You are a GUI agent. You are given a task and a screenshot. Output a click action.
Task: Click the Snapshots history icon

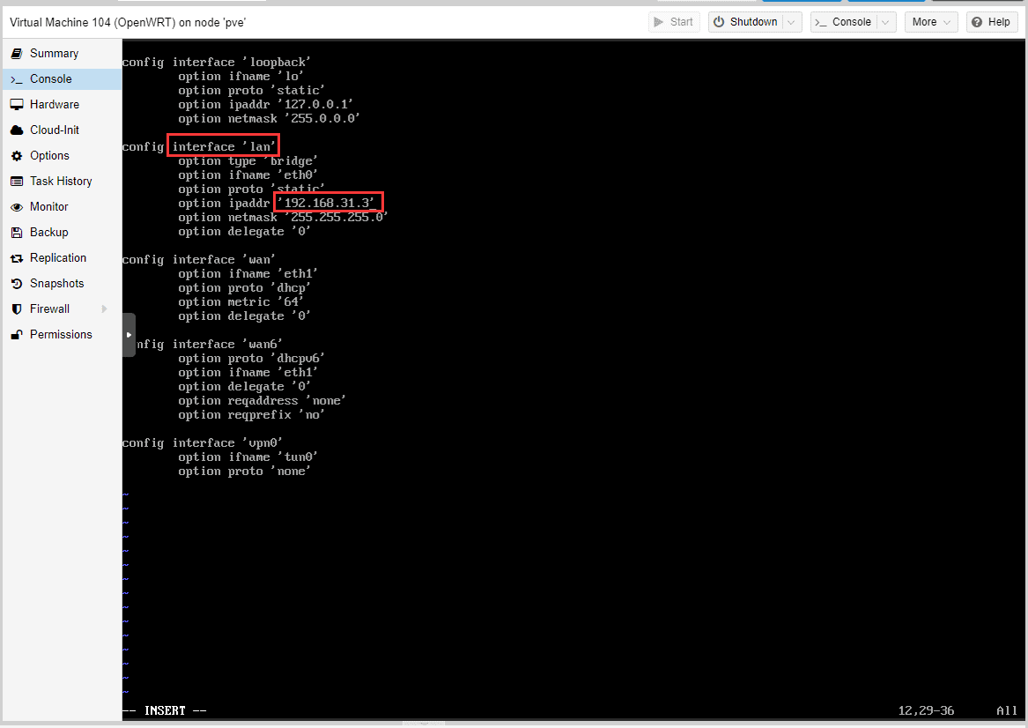pyautogui.click(x=17, y=283)
